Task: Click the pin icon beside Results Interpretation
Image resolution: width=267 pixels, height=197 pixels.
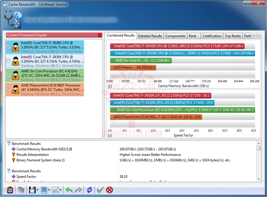Action: coord(13,155)
